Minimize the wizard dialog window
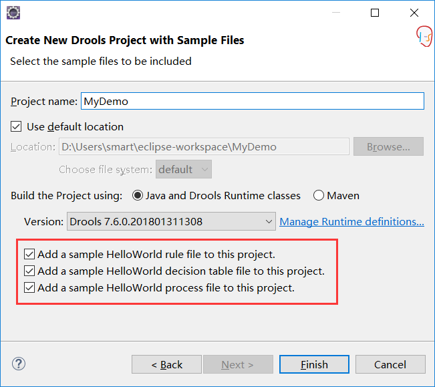 336,13
